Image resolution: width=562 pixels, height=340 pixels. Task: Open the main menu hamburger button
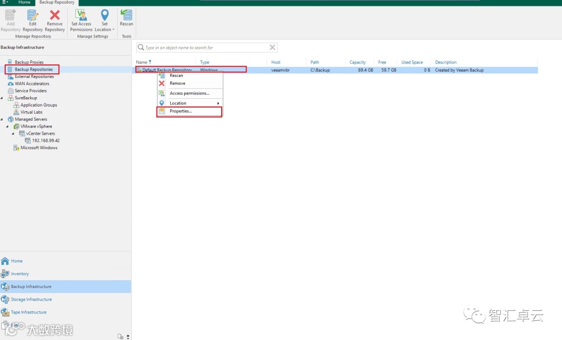(5, 2)
